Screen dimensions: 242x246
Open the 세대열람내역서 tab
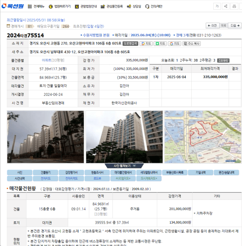tap(149, 173)
